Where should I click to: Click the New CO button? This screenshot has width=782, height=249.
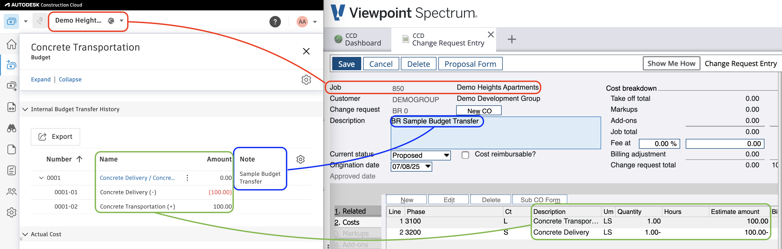[x=479, y=110]
